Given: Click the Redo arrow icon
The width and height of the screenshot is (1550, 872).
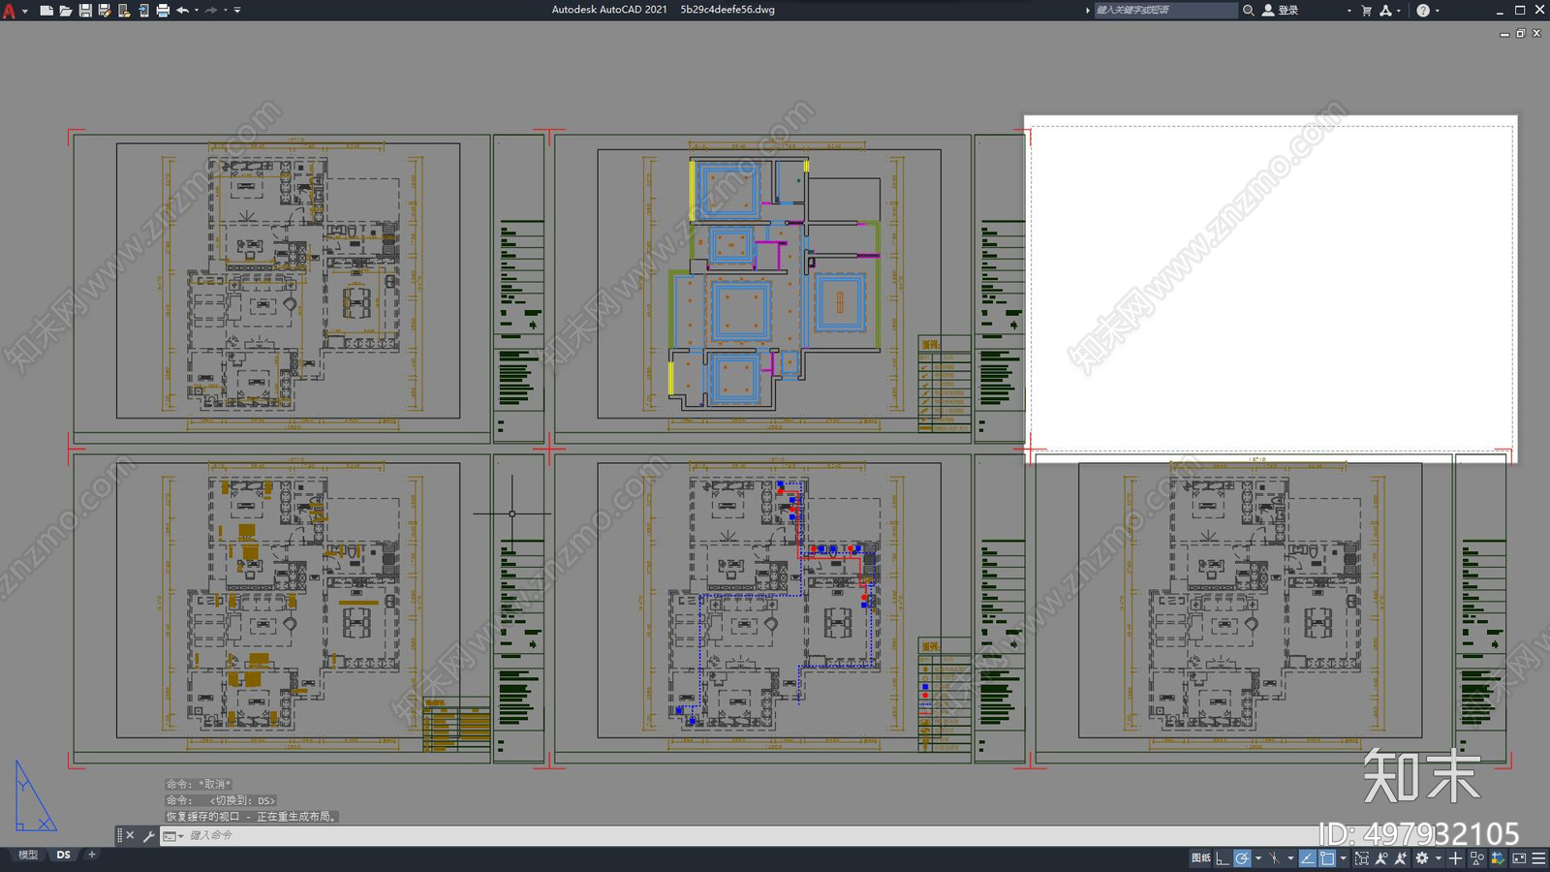Looking at the screenshot, I should click(211, 11).
